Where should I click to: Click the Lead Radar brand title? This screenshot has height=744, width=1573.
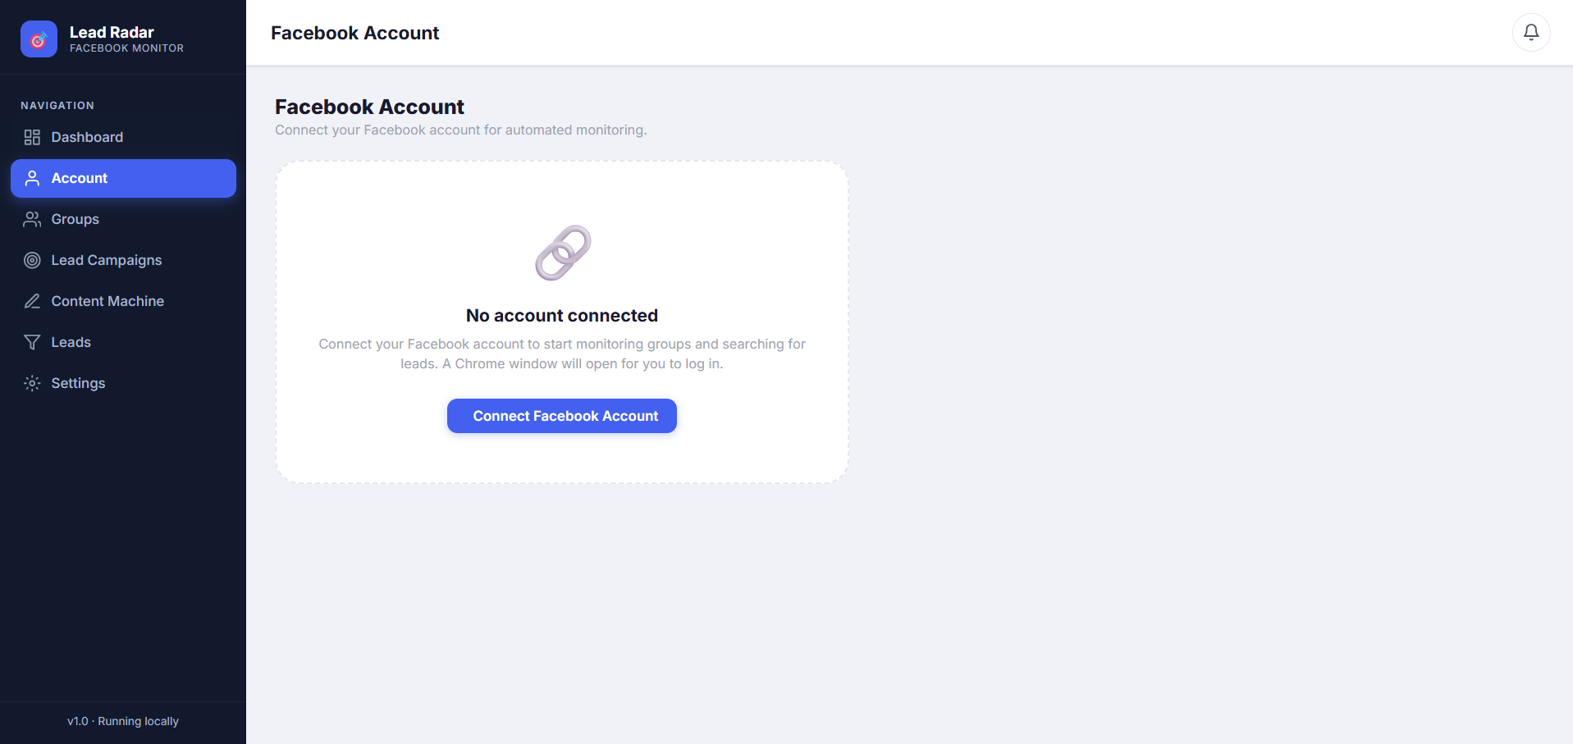(x=112, y=32)
